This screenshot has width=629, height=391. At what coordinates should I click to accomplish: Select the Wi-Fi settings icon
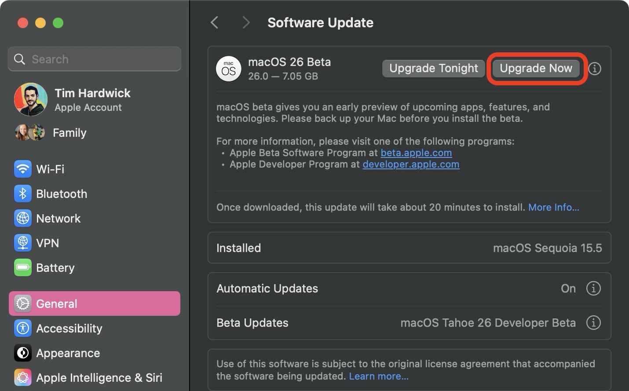22,169
